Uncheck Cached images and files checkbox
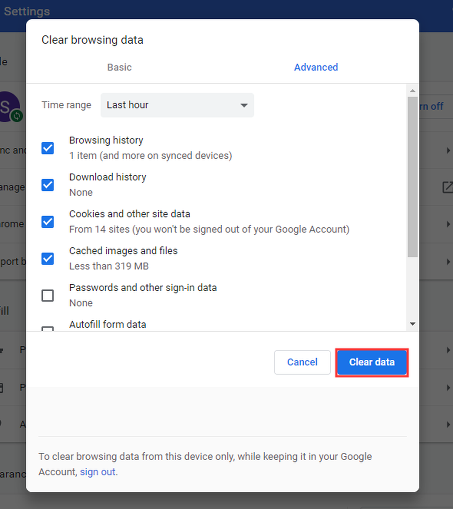The height and width of the screenshot is (509, 453). 48,259
